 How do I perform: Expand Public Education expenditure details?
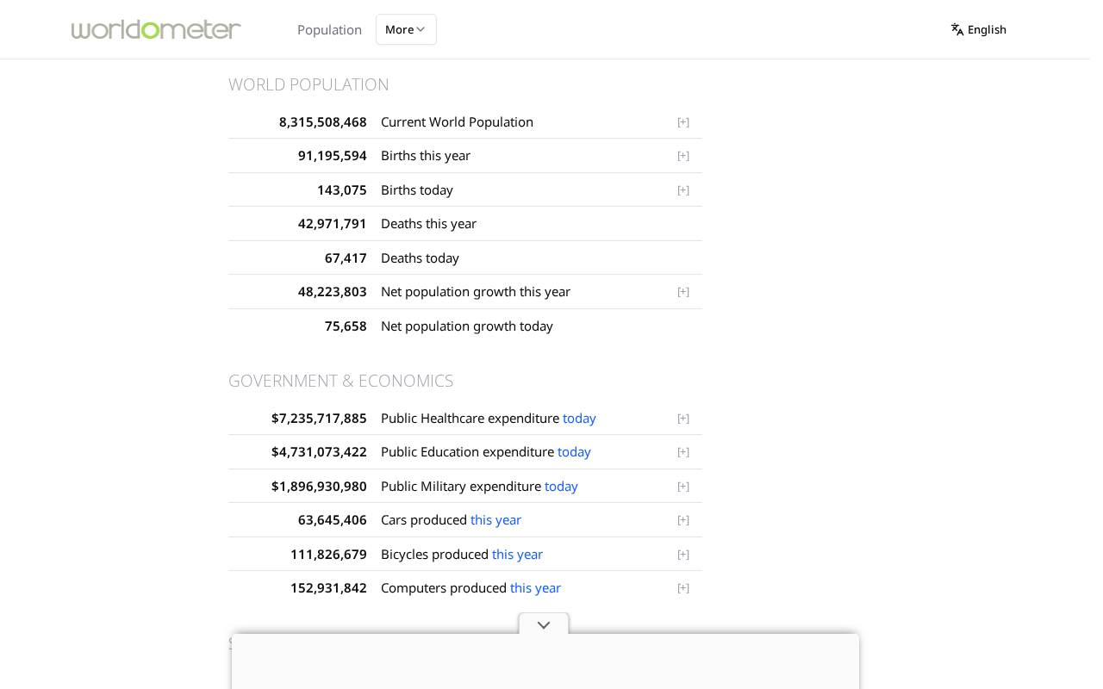[x=683, y=452]
